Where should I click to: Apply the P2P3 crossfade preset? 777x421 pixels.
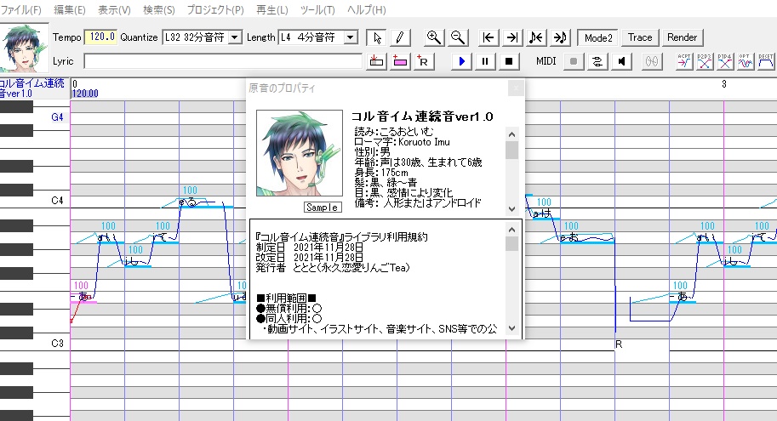pos(704,61)
